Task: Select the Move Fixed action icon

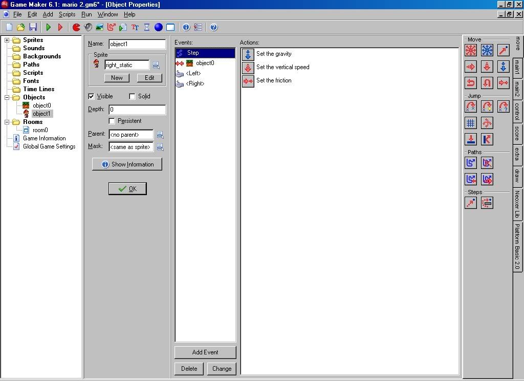Action: tap(471, 50)
